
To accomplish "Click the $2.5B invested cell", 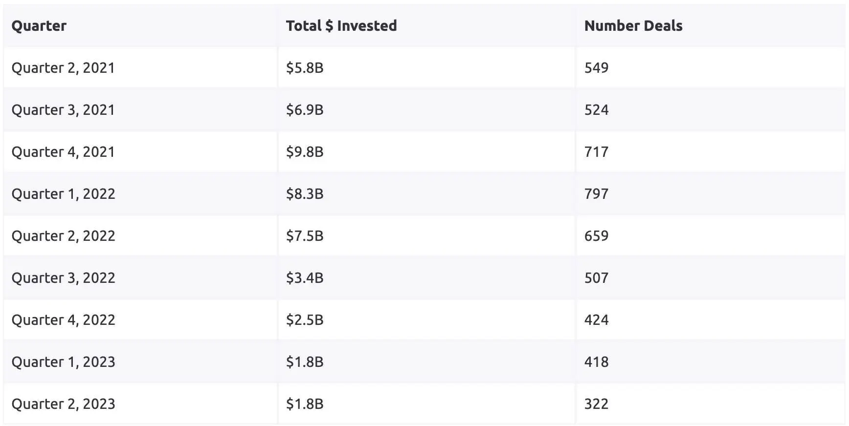I will (305, 320).
